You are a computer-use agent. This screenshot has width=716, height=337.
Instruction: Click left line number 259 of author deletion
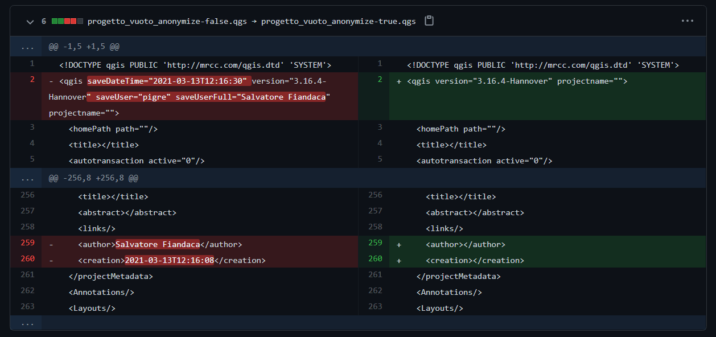point(27,243)
